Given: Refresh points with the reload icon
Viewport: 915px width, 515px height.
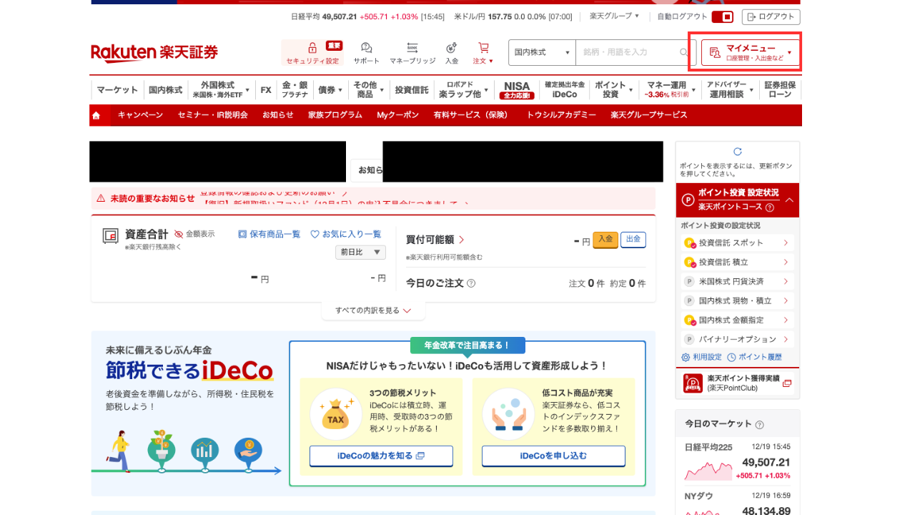Looking at the screenshot, I should (738, 152).
